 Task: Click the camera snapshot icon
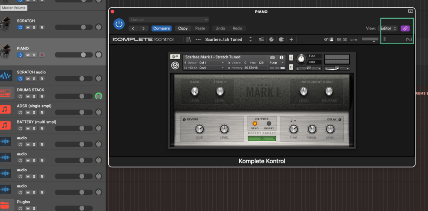(272, 58)
